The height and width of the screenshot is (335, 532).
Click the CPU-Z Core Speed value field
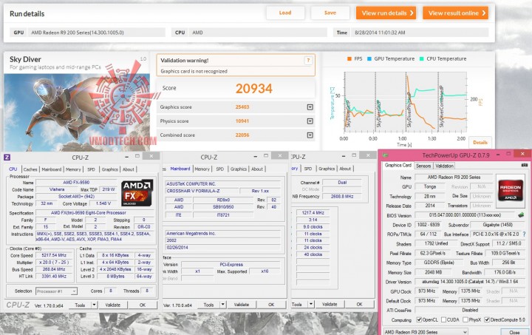54,255
